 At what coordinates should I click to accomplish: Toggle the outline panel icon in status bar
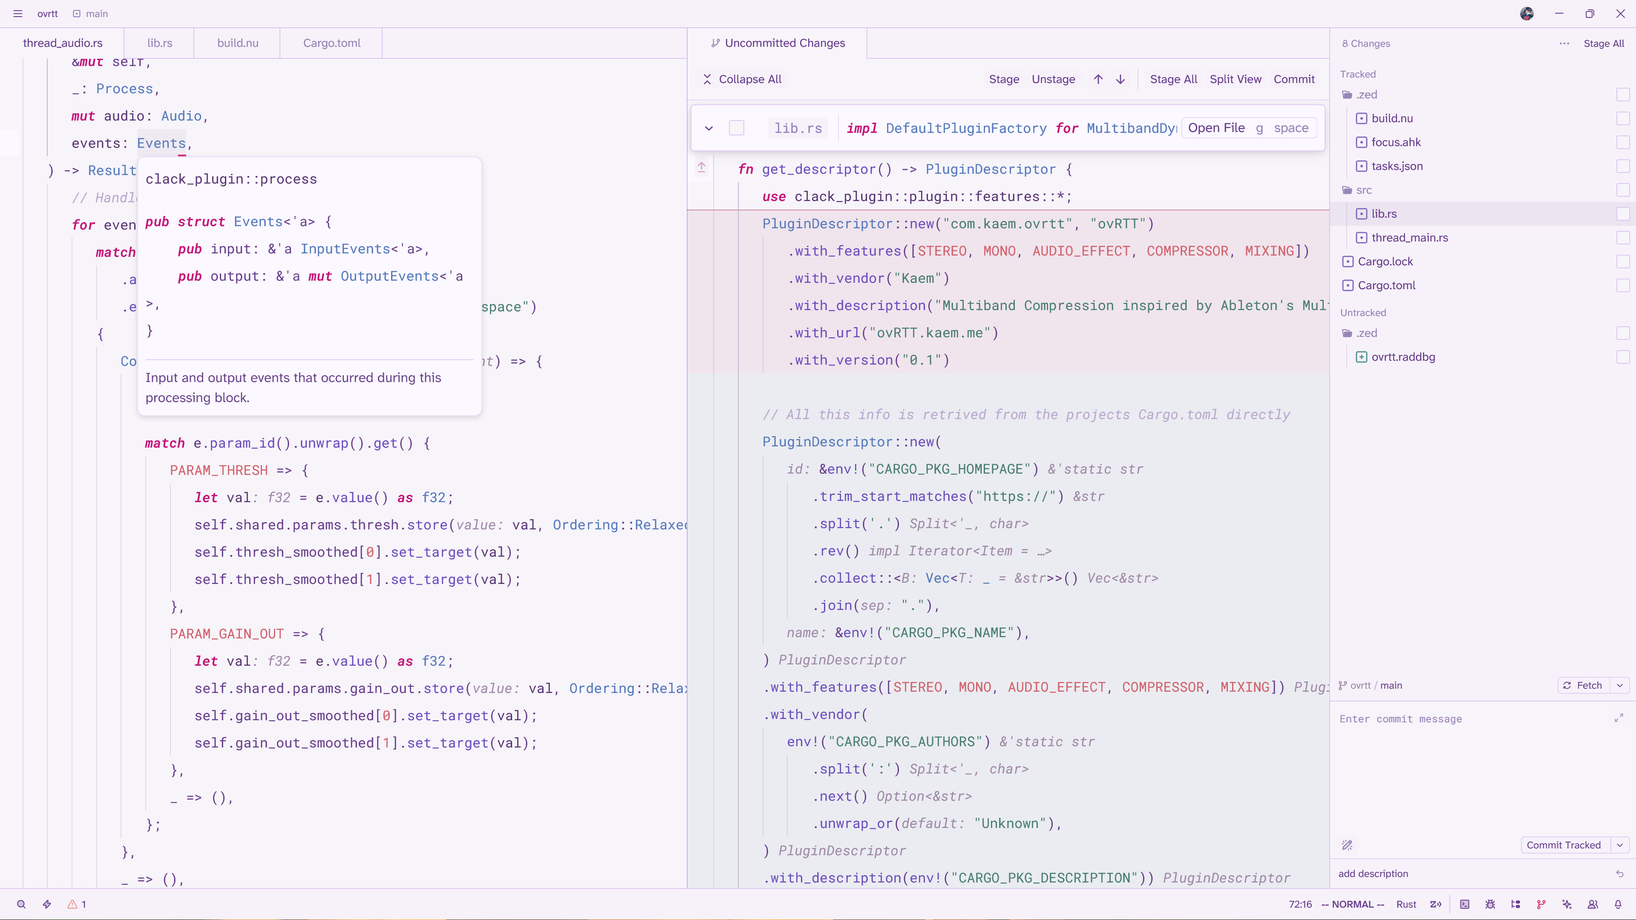tap(1516, 904)
